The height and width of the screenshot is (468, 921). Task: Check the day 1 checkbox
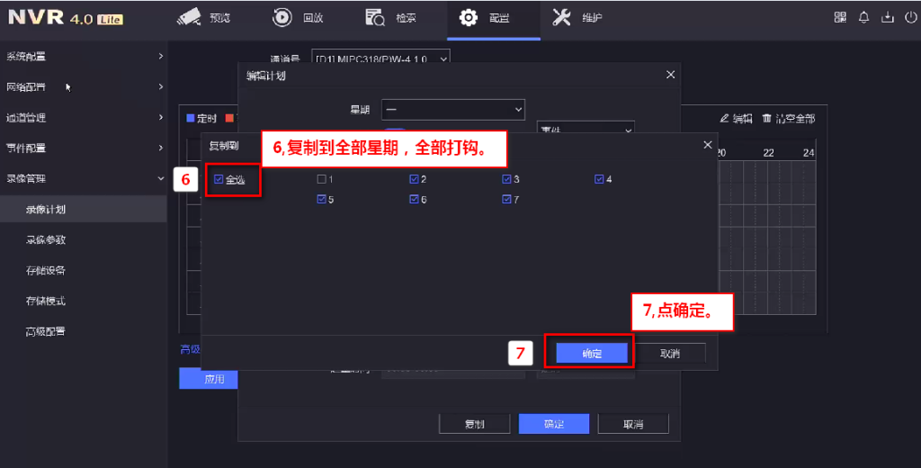(x=321, y=179)
